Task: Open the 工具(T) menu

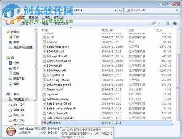Action: (46, 17)
